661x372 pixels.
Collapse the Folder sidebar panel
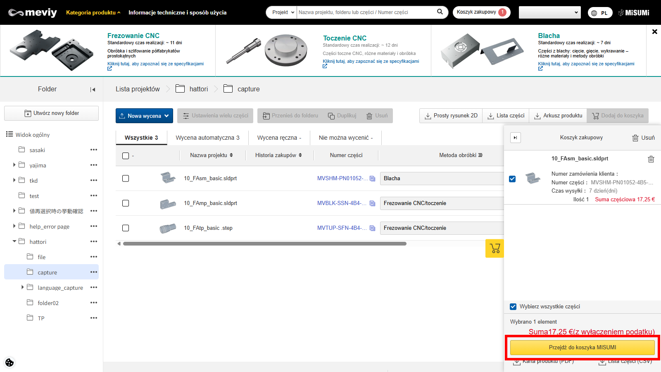(x=93, y=89)
